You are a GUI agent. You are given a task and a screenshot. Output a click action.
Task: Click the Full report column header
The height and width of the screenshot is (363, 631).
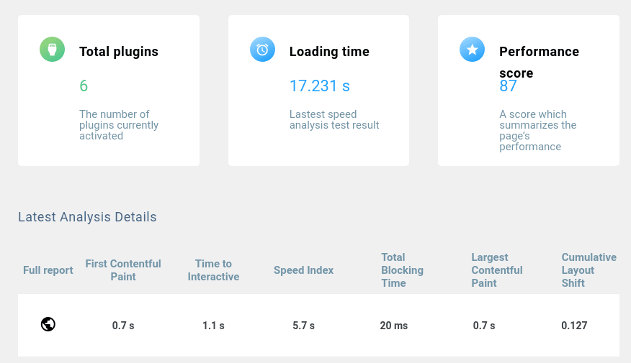pyautogui.click(x=48, y=270)
